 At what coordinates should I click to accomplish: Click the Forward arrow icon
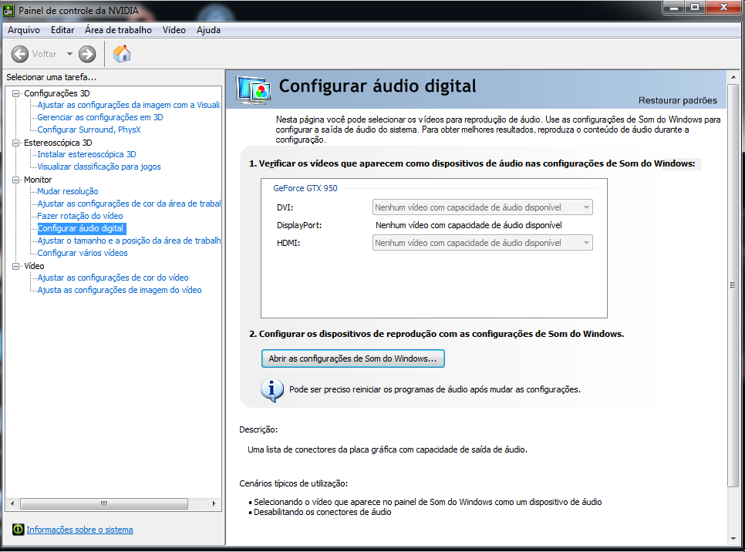coord(87,54)
